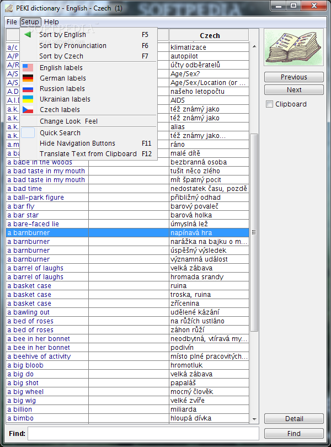
Task: Select Translate Text from Clipboard
Action: [89, 153]
